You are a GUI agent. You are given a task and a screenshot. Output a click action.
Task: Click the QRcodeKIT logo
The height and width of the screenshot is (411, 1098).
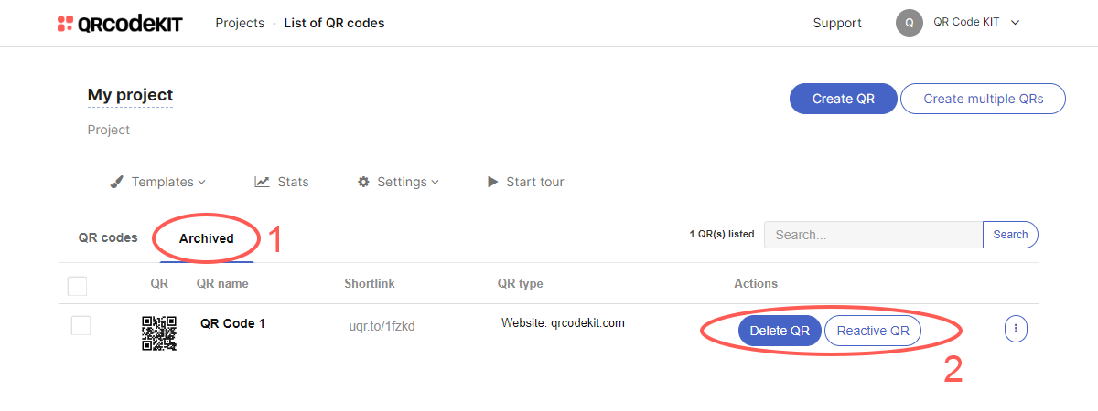pos(119,24)
